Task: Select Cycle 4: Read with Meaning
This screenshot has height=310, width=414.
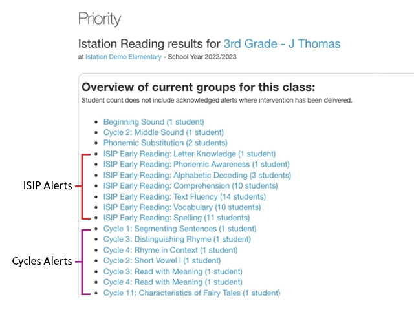Action: (x=173, y=282)
